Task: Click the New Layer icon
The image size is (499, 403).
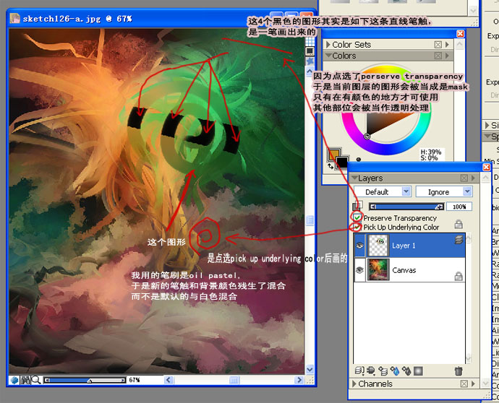Action: point(383,371)
